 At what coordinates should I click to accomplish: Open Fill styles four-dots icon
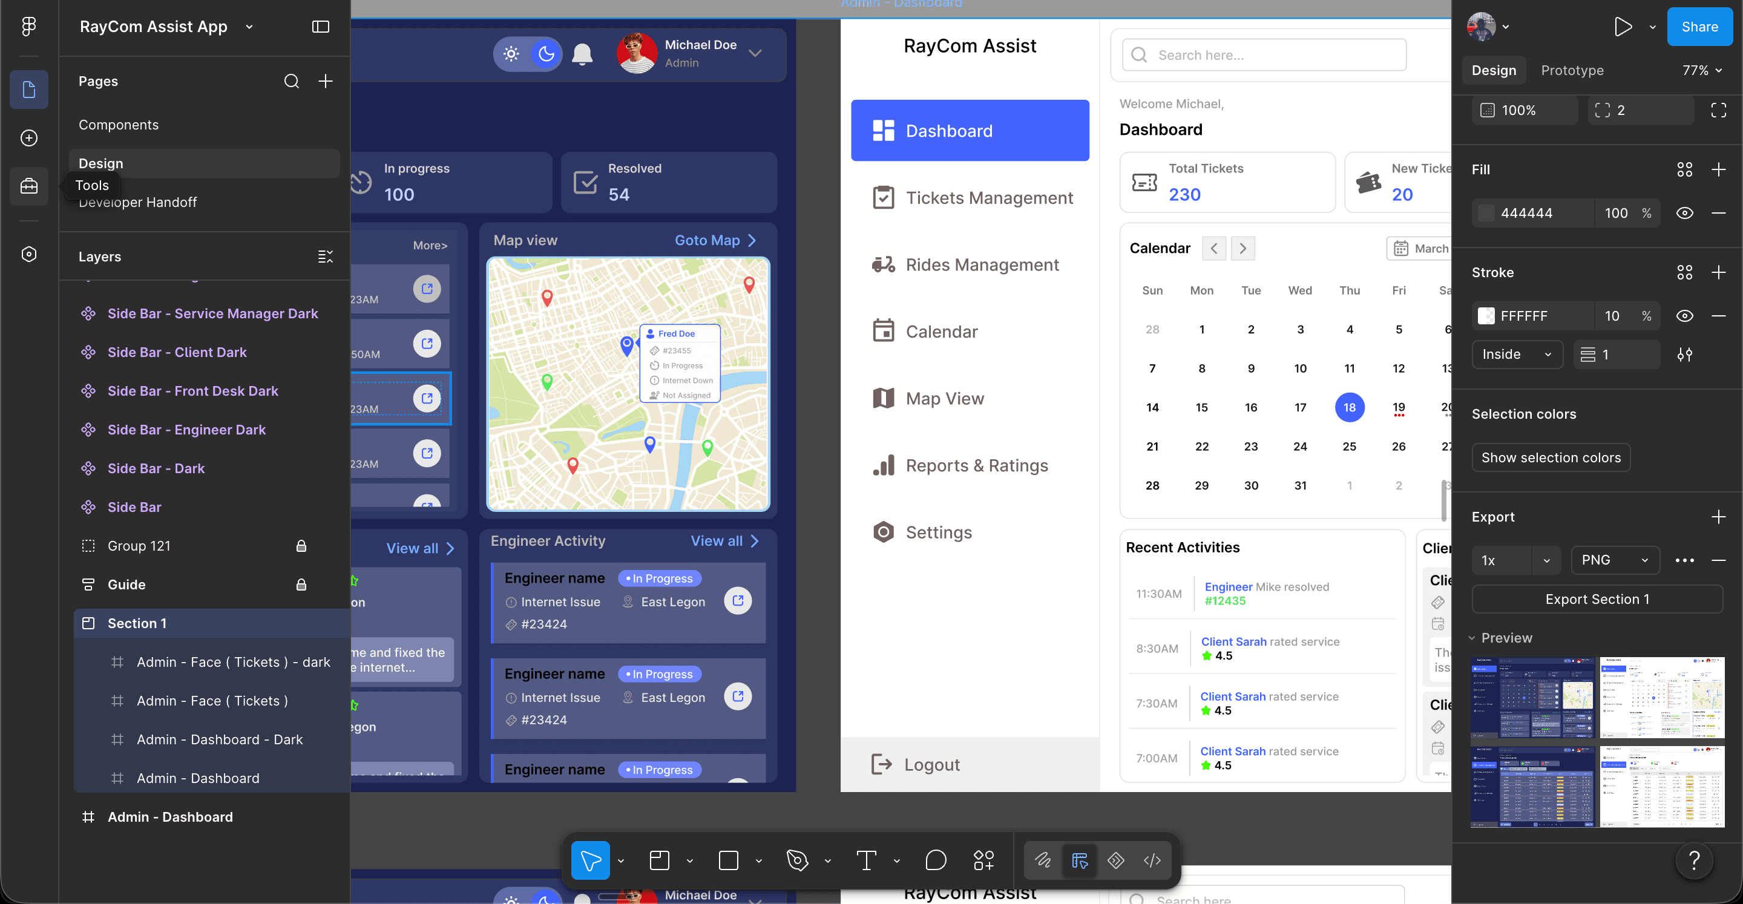[1684, 170]
